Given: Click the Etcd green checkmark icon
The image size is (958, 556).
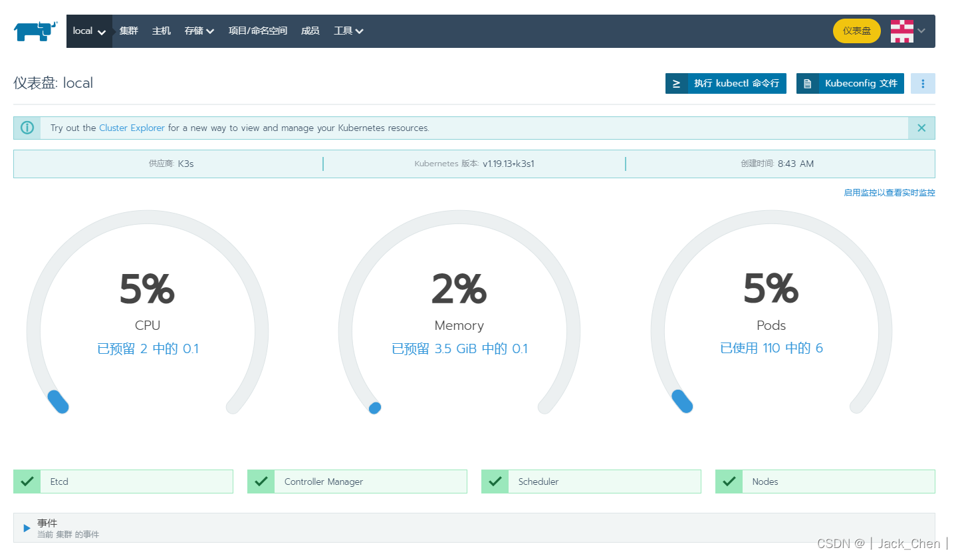Looking at the screenshot, I should click(27, 482).
